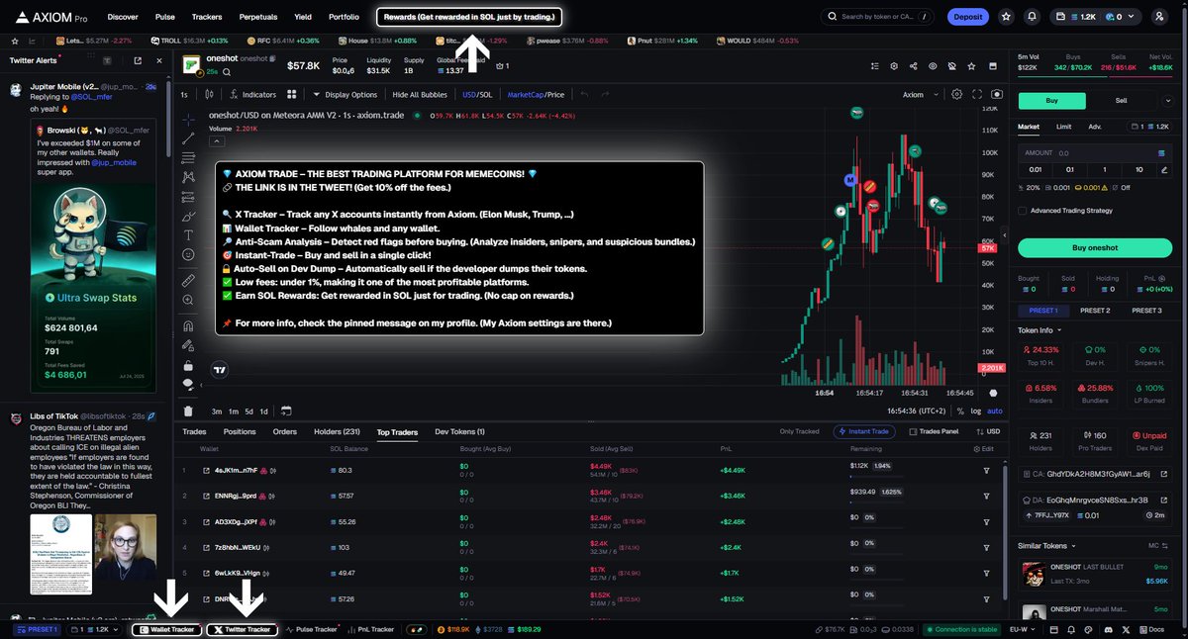Click the Search by token field
This screenshot has height=639, width=1188.
click(878, 17)
